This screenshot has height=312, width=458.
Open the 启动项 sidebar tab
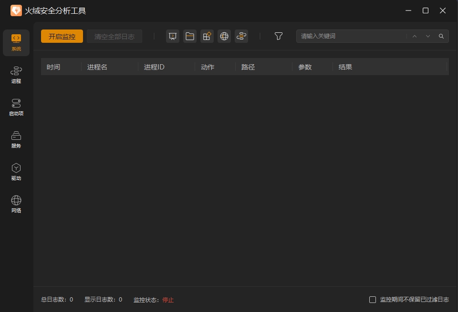coord(16,107)
